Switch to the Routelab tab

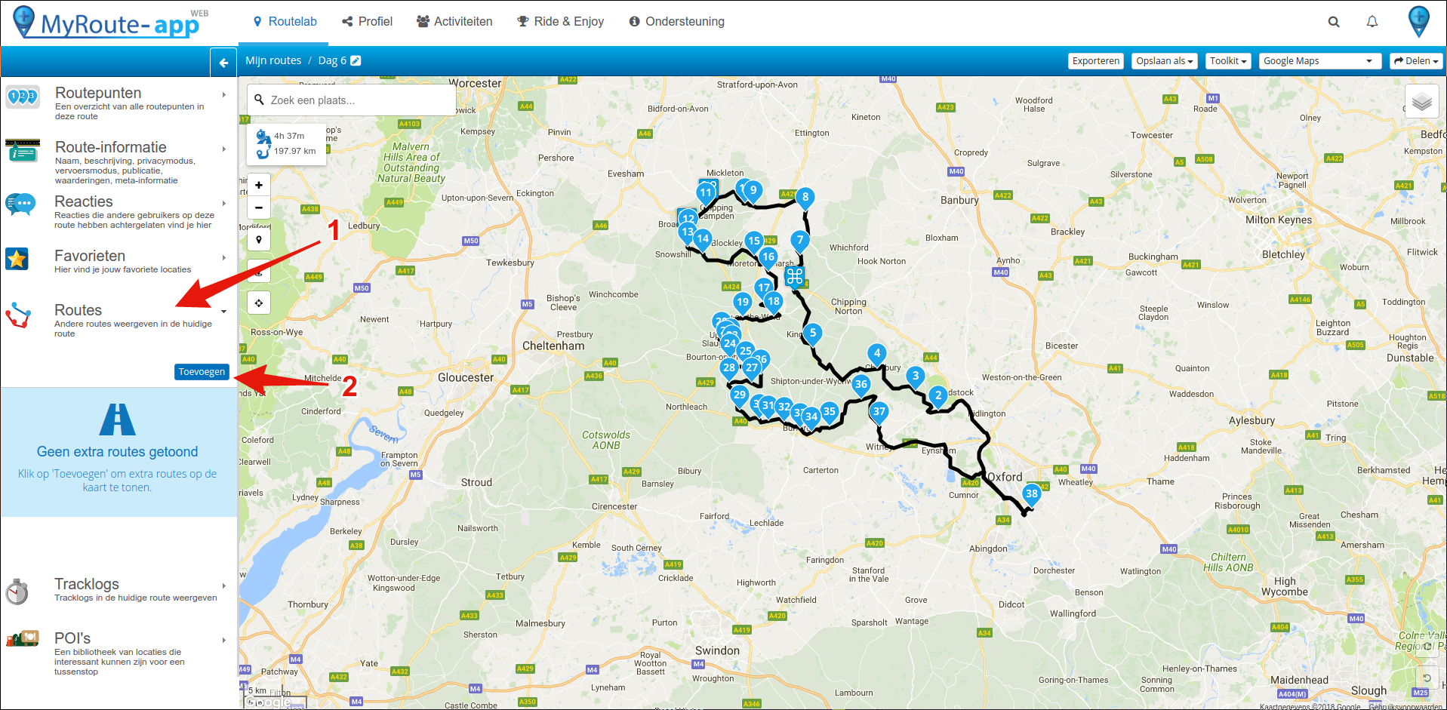285,22
